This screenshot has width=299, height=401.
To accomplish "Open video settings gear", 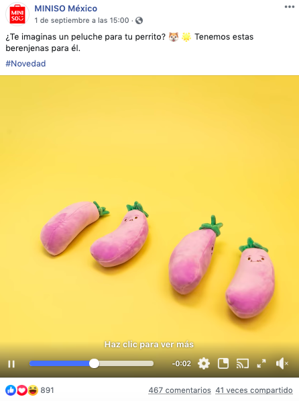I will click(x=204, y=363).
